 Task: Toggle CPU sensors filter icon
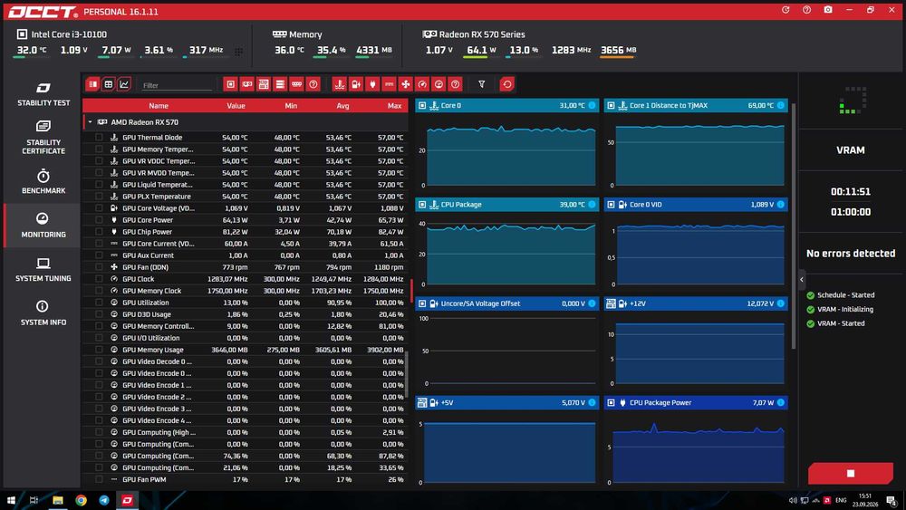(230, 84)
